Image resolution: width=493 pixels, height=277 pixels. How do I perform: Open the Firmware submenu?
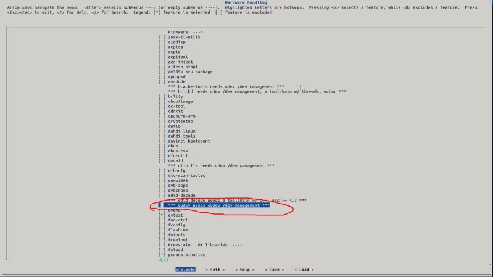coord(185,32)
